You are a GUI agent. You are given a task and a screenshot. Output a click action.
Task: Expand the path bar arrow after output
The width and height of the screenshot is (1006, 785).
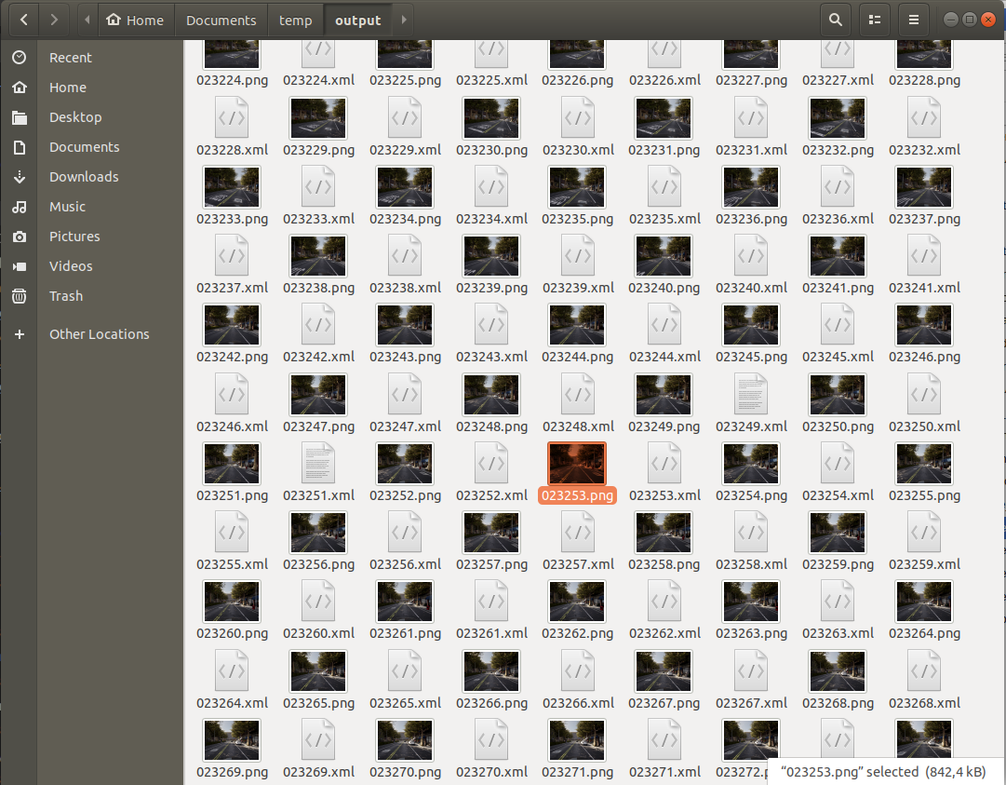pyautogui.click(x=402, y=19)
